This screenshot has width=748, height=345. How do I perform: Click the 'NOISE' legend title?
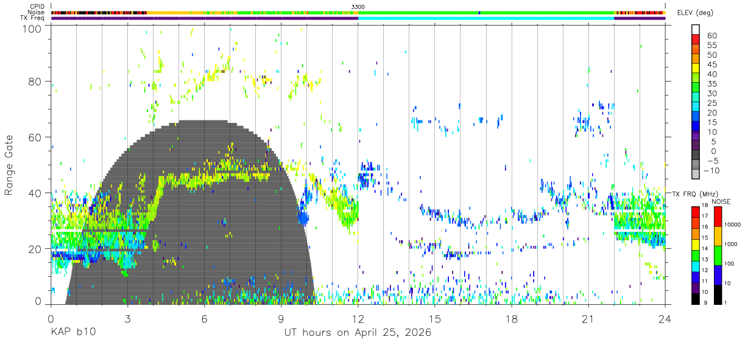[x=721, y=201]
